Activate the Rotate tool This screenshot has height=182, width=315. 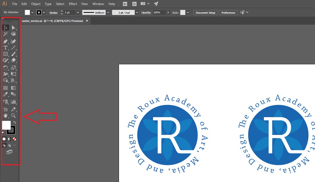point(6,68)
